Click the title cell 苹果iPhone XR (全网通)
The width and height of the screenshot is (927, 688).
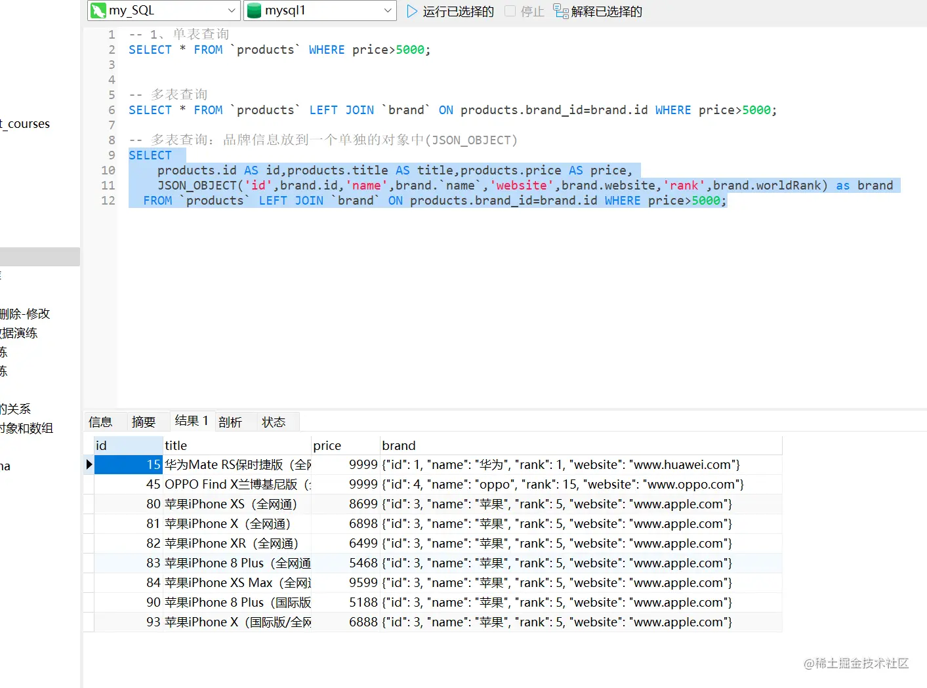[x=237, y=543]
